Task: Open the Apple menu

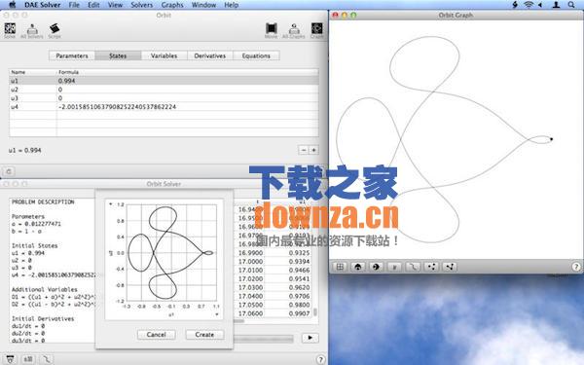Action: coord(12,5)
